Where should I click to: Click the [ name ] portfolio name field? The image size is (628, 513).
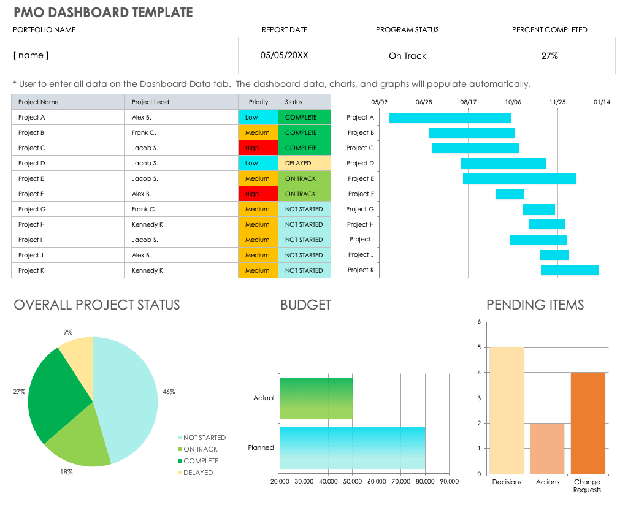[124, 56]
